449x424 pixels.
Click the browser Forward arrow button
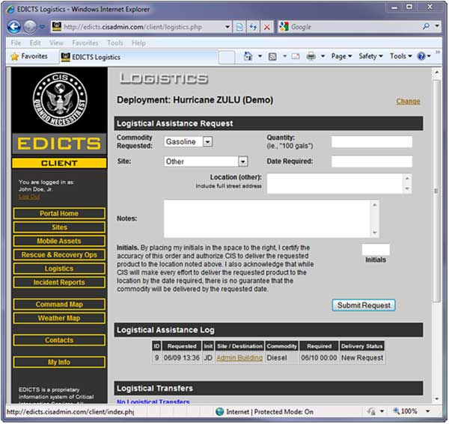[x=29, y=27]
